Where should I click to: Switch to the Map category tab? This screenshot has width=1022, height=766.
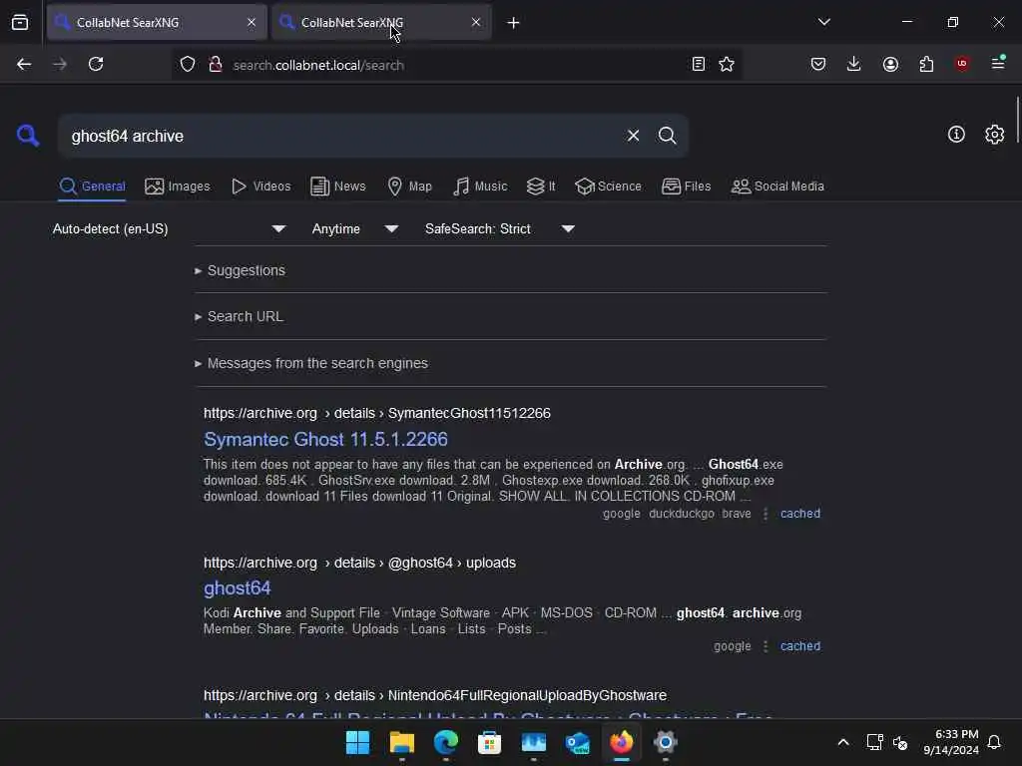coord(409,187)
